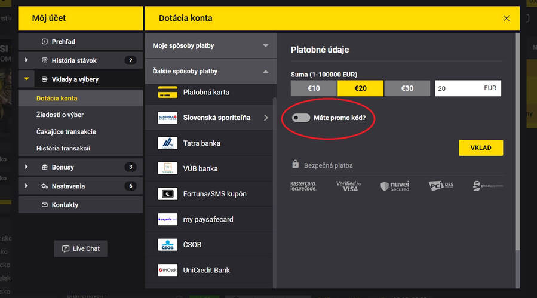Open the Kontakty menu item
The width and height of the screenshot is (537, 298).
(x=81, y=205)
